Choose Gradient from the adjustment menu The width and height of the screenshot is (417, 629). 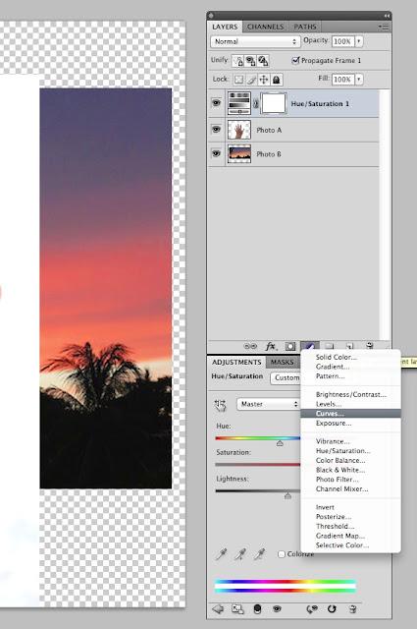[350, 367]
